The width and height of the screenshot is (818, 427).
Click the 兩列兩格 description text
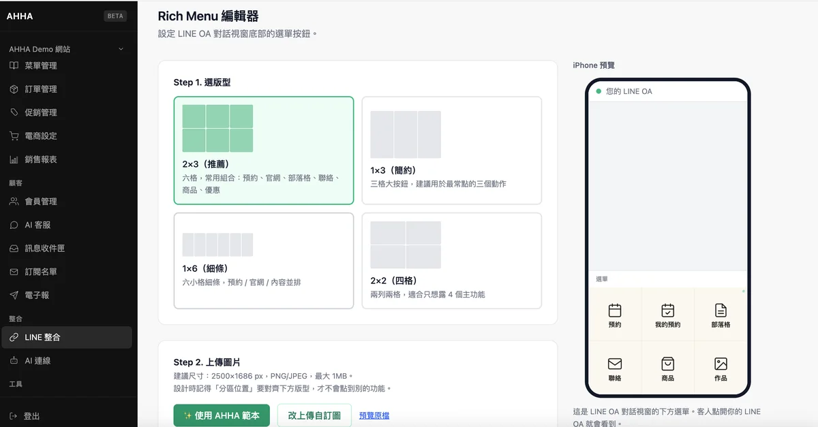tap(427, 294)
